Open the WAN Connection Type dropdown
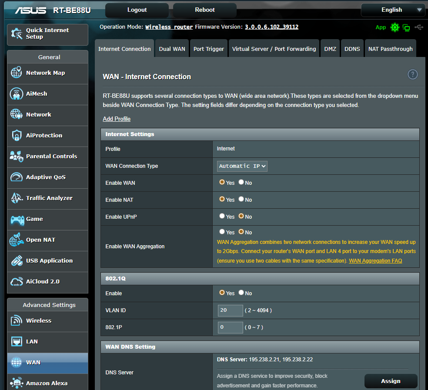 point(242,166)
